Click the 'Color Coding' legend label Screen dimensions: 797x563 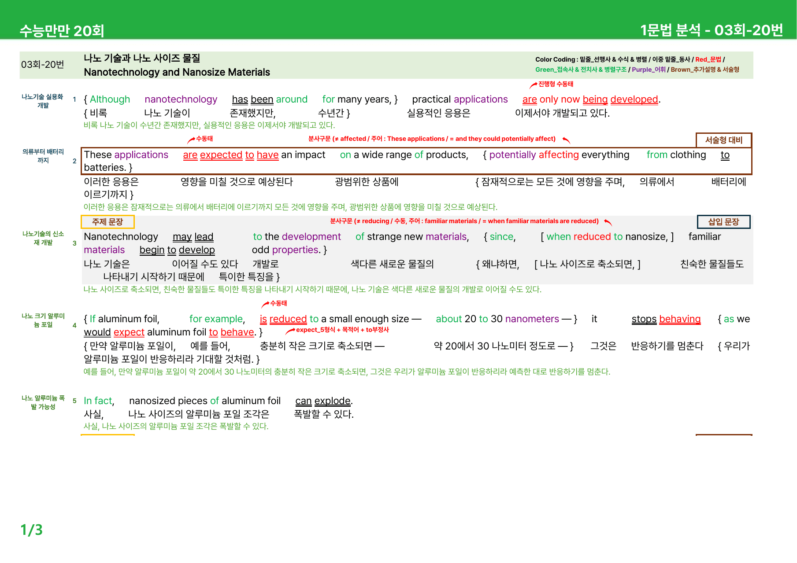pos(556,59)
